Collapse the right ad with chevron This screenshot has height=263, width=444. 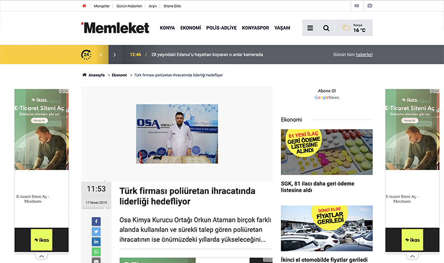[x=412, y=256]
